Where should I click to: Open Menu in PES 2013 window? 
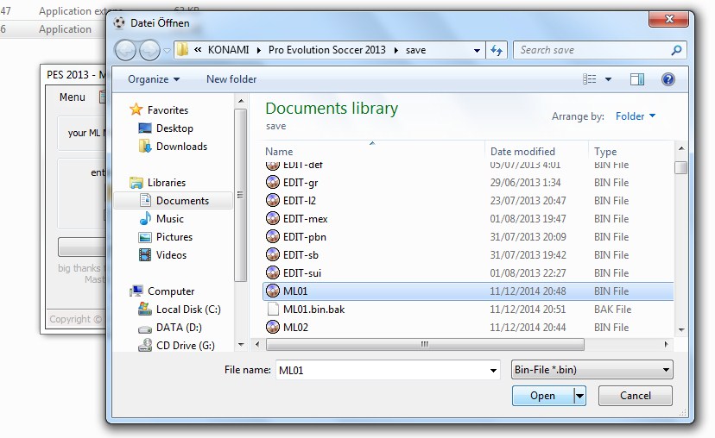pyautogui.click(x=72, y=97)
